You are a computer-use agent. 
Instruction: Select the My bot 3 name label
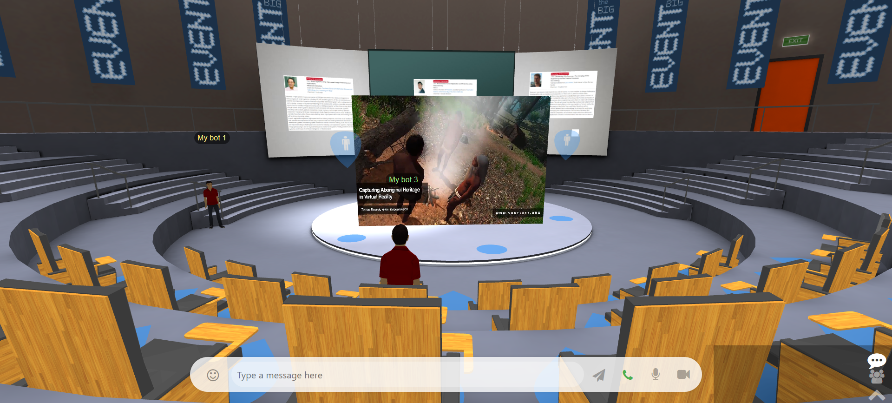point(403,179)
